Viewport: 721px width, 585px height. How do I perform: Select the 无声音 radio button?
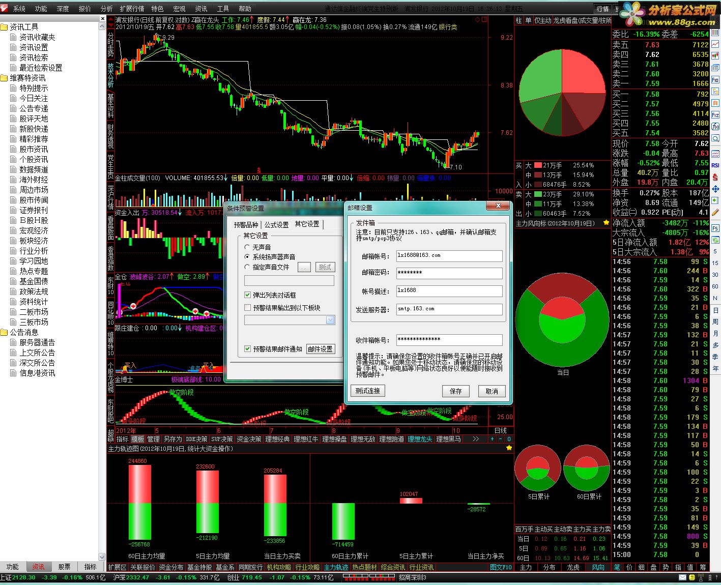point(247,247)
